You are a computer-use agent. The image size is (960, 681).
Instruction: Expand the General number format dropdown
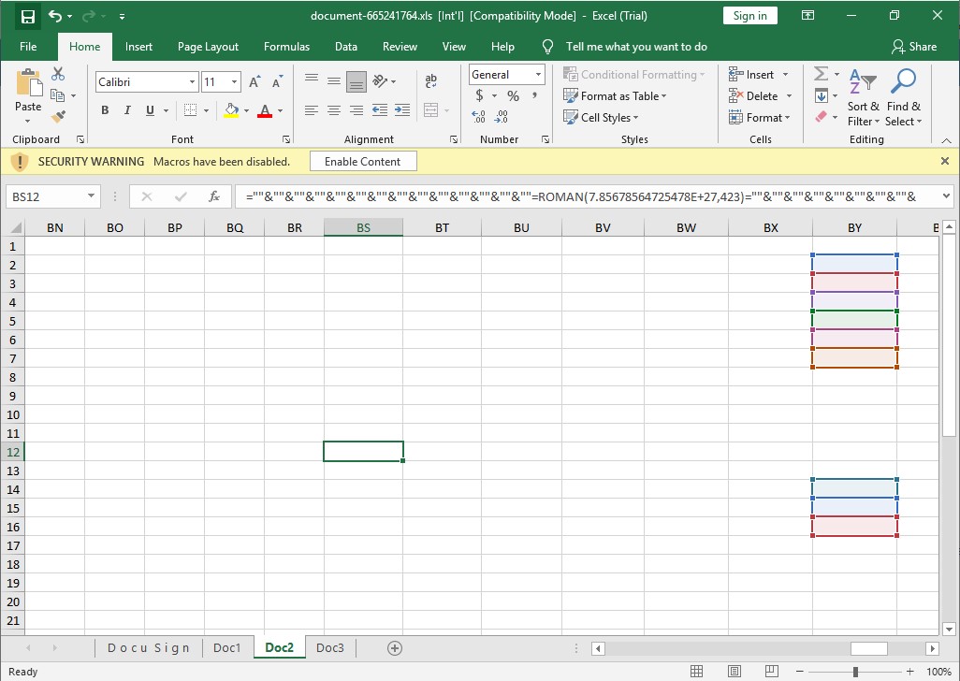pos(539,75)
